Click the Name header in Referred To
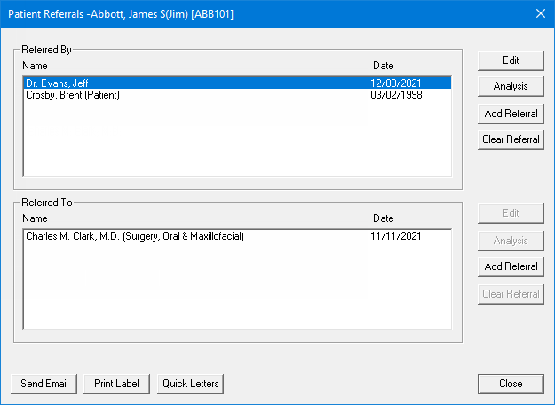The image size is (555, 405). click(x=35, y=218)
